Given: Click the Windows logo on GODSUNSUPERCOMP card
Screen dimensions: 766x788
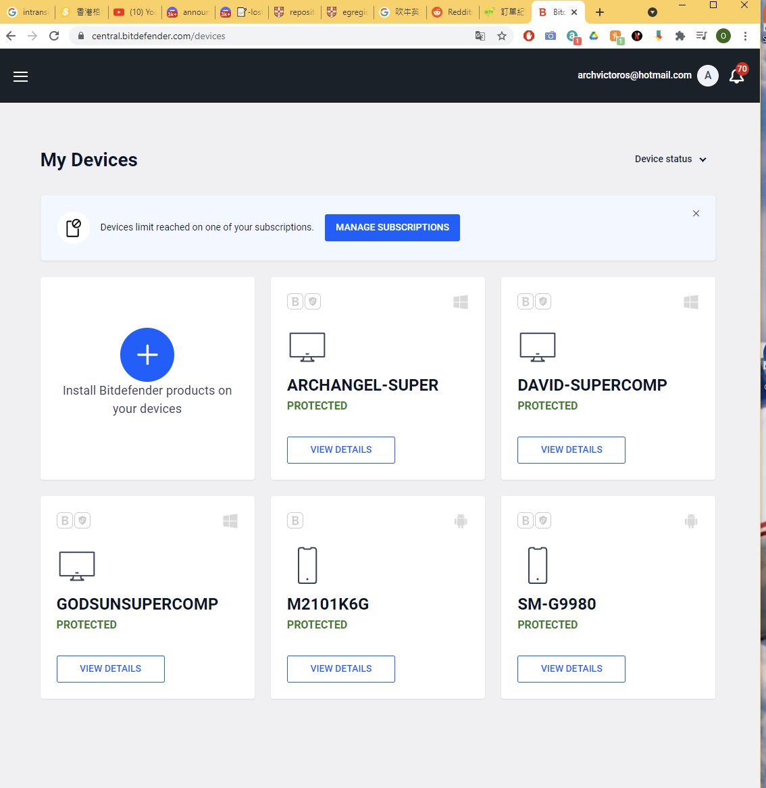Looking at the screenshot, I should click(230, 521).
